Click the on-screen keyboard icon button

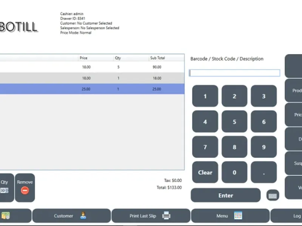point(273,195)
